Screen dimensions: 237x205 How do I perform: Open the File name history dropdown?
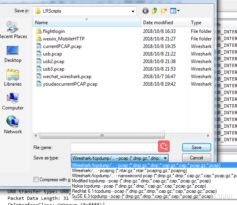point(165,147)
